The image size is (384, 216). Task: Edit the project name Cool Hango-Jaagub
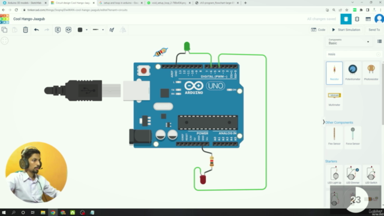tap(29, 19)
